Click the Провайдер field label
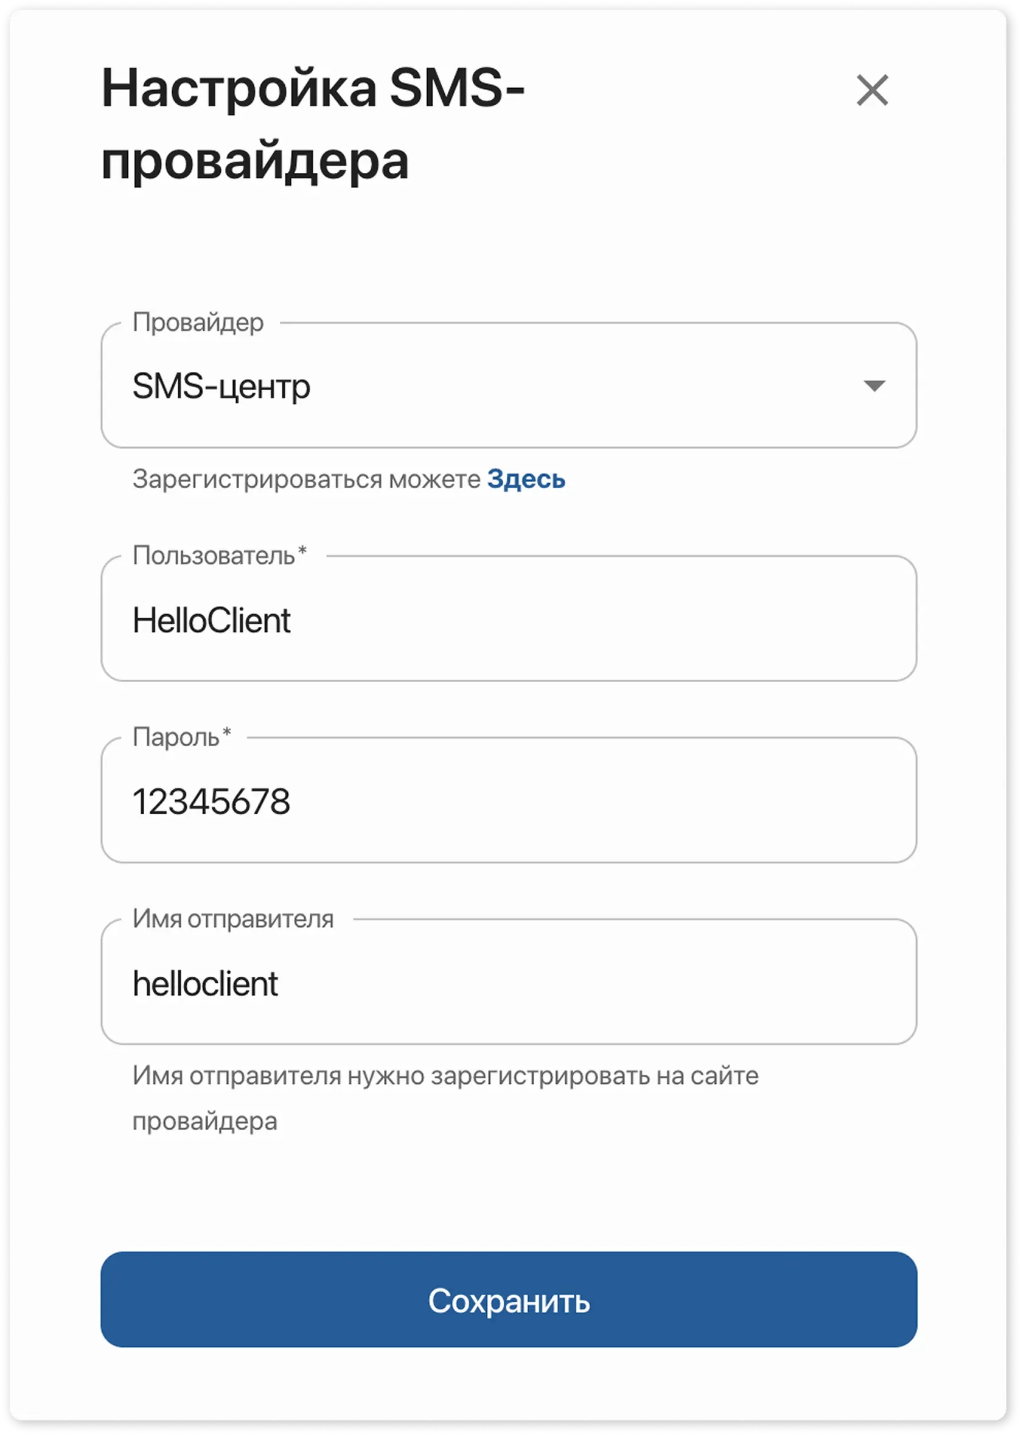 tap(198, 323)
